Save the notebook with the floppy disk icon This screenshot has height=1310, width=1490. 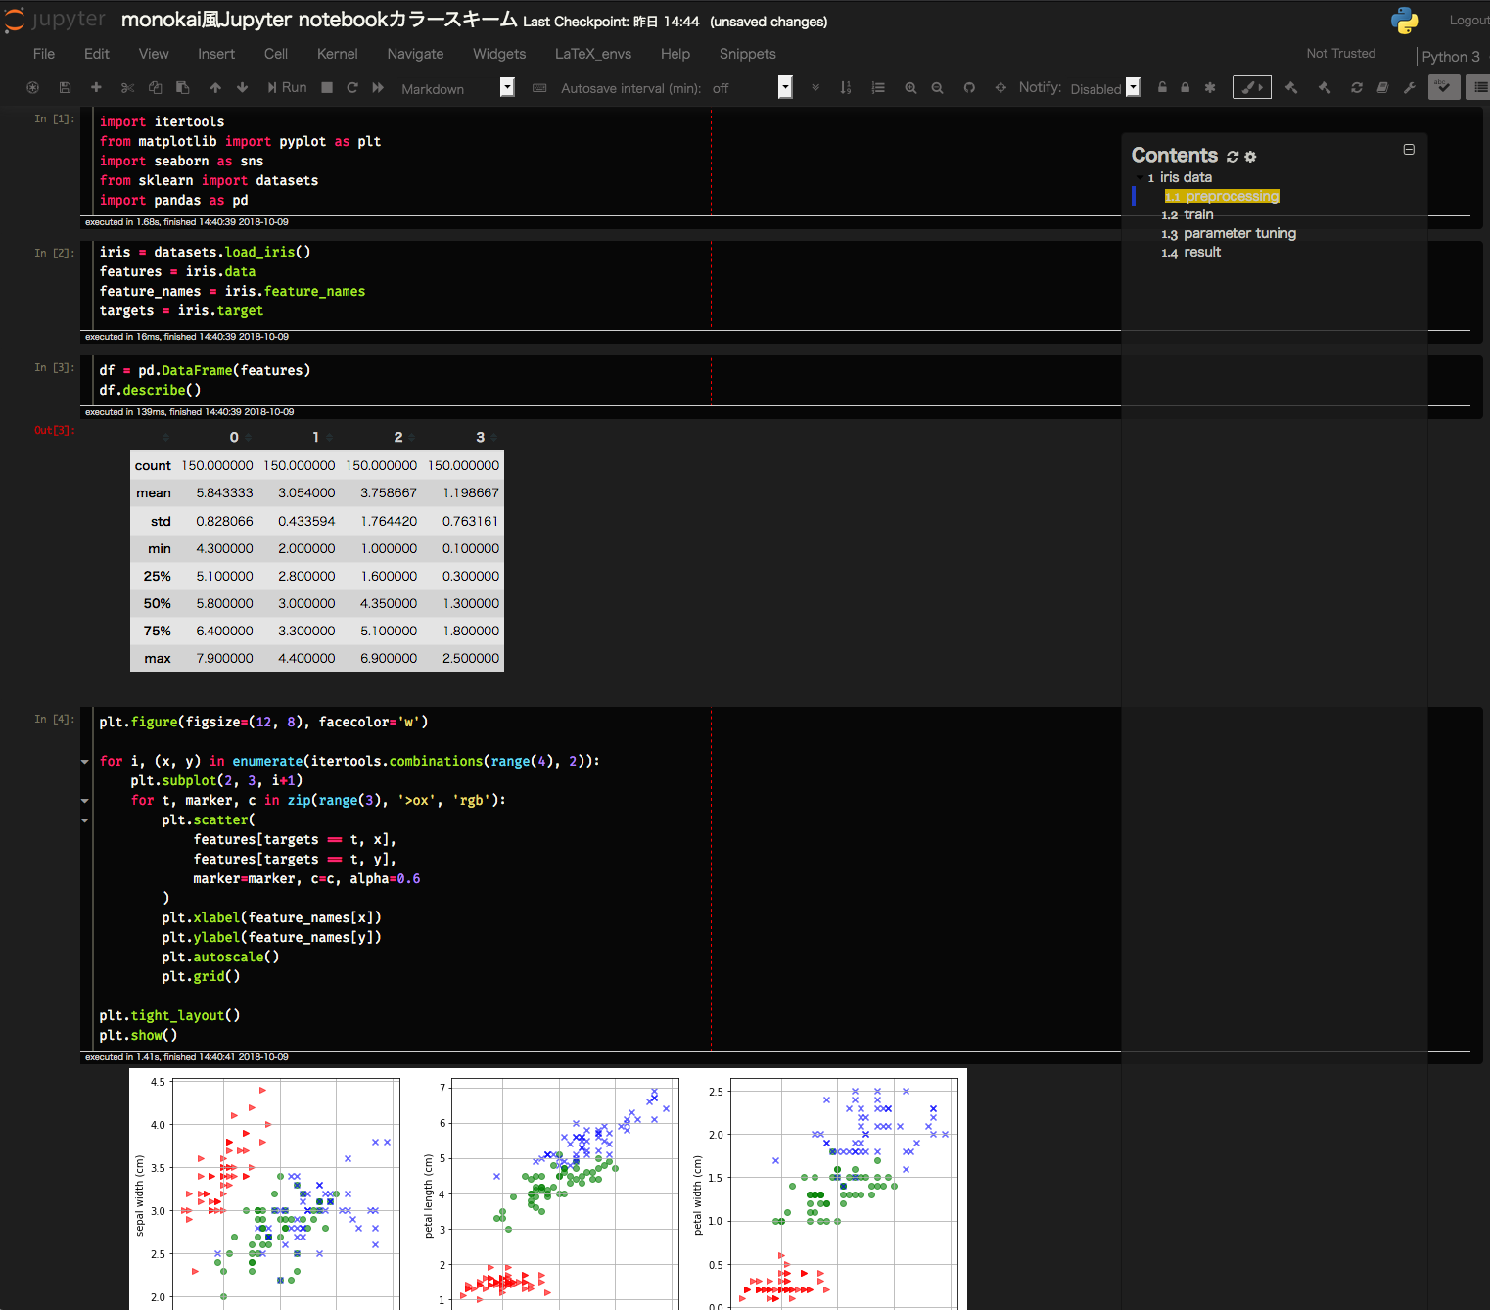pyautogui.click(x=65, y=88)
